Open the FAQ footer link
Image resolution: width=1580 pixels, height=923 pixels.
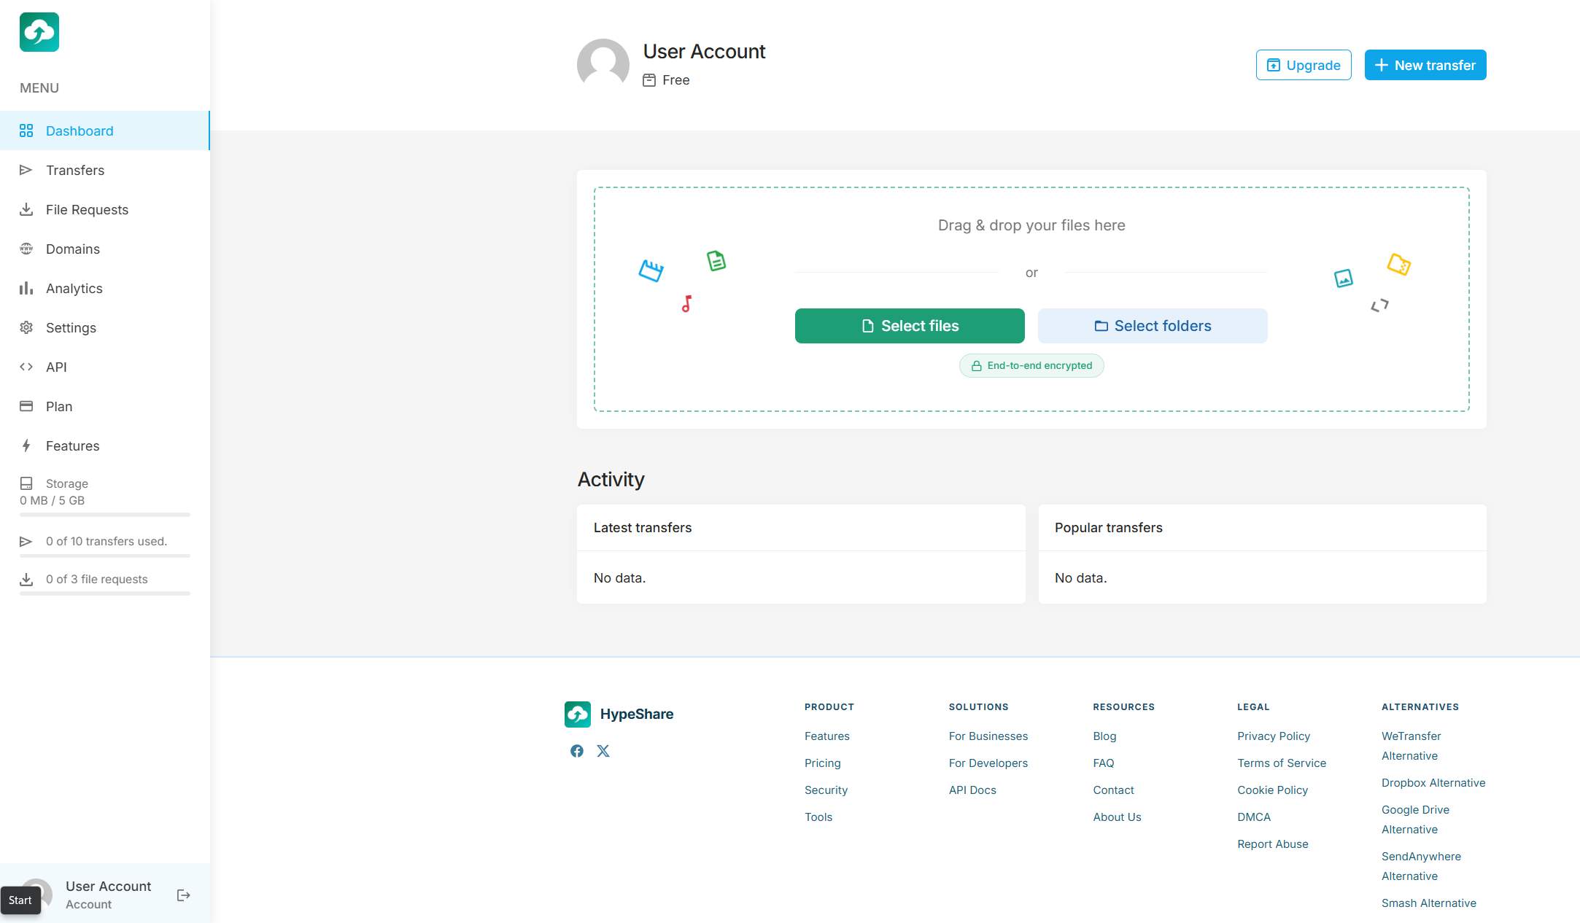click(x=1104, y=763)
